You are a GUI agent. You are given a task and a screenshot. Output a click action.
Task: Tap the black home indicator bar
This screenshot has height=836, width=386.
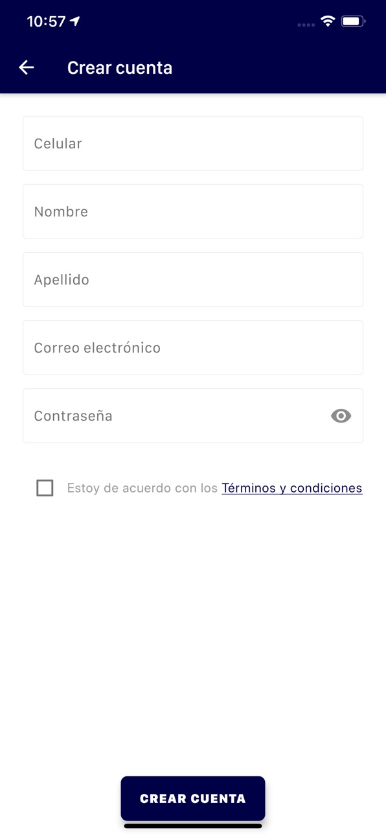click(193, 826)
